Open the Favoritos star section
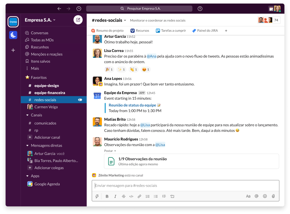 [36, 77]
